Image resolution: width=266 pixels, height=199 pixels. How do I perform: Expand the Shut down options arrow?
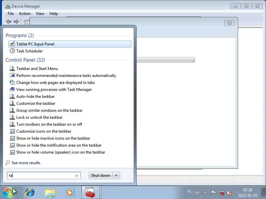(x=116, y=175)
